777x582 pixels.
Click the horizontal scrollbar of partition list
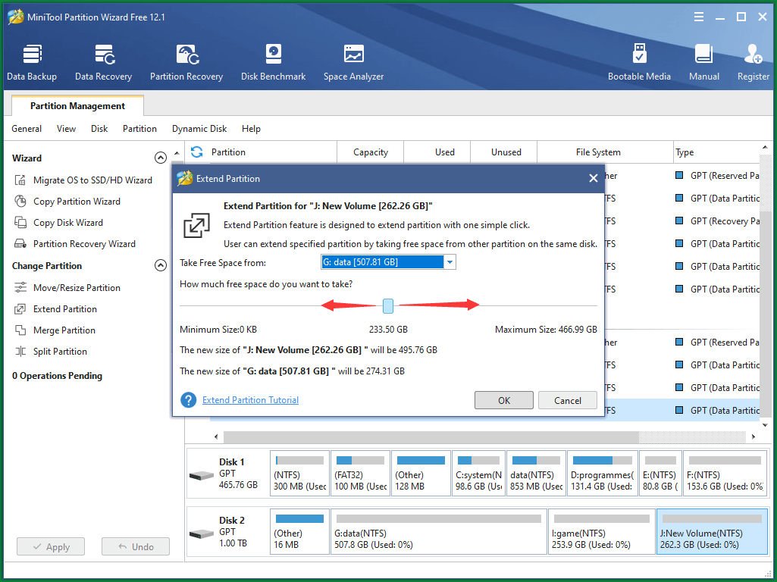[431, 436]
